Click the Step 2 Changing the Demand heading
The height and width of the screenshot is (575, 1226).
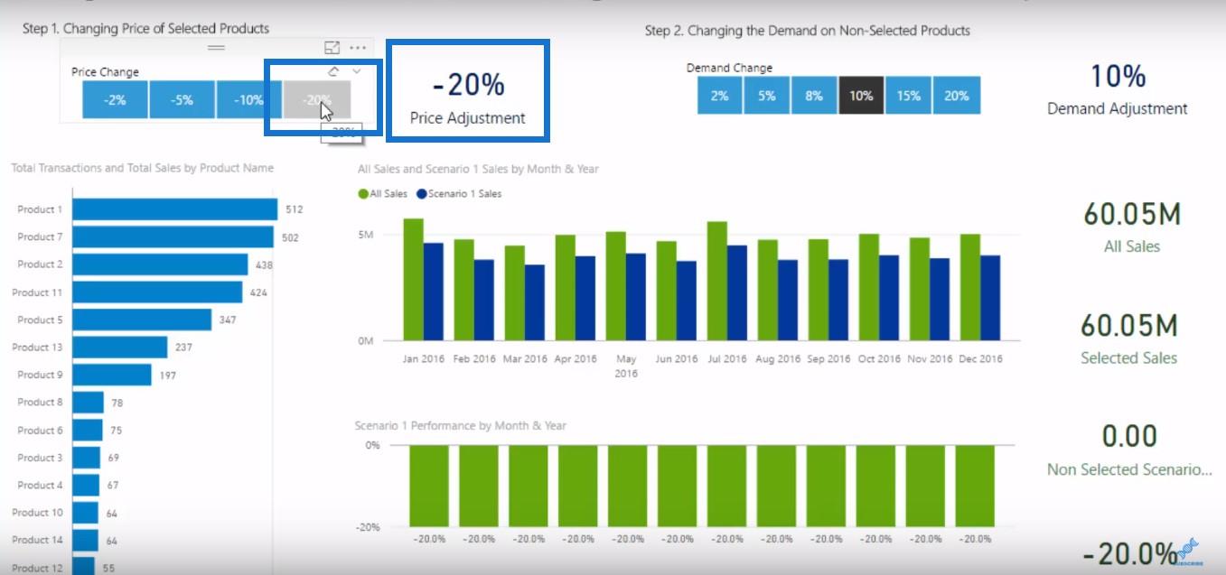[x=808, y=31]
